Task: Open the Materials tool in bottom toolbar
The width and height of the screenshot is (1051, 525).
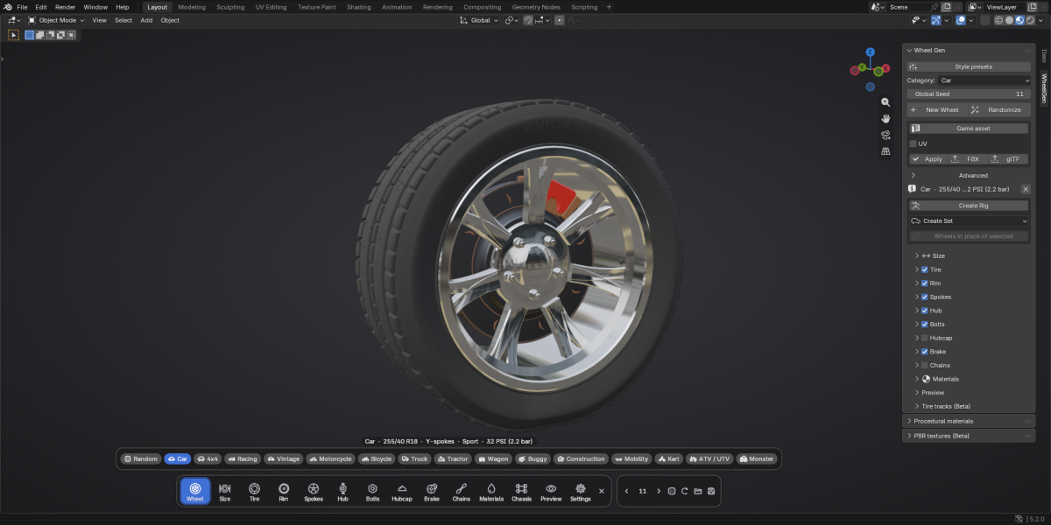Action: coord(491,491)
